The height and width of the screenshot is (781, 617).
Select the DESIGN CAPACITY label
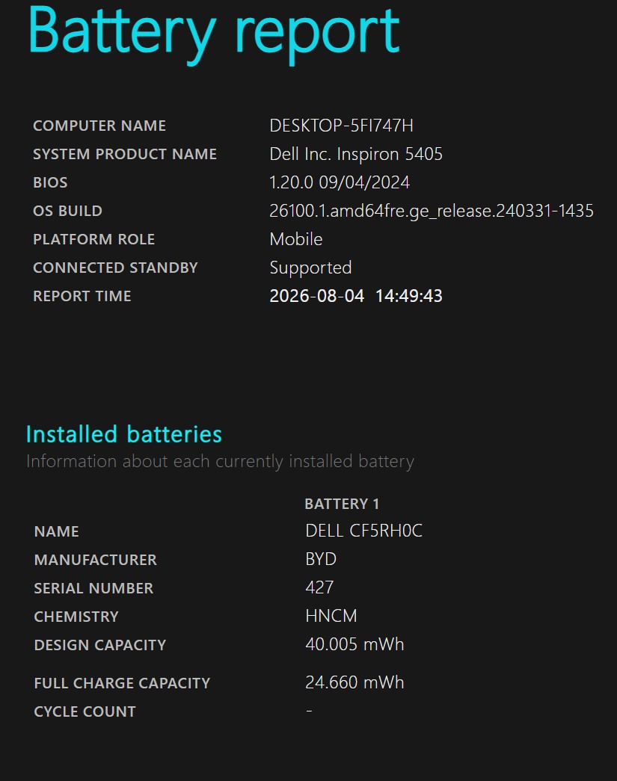pyautogui.click(x=99, y=645)
